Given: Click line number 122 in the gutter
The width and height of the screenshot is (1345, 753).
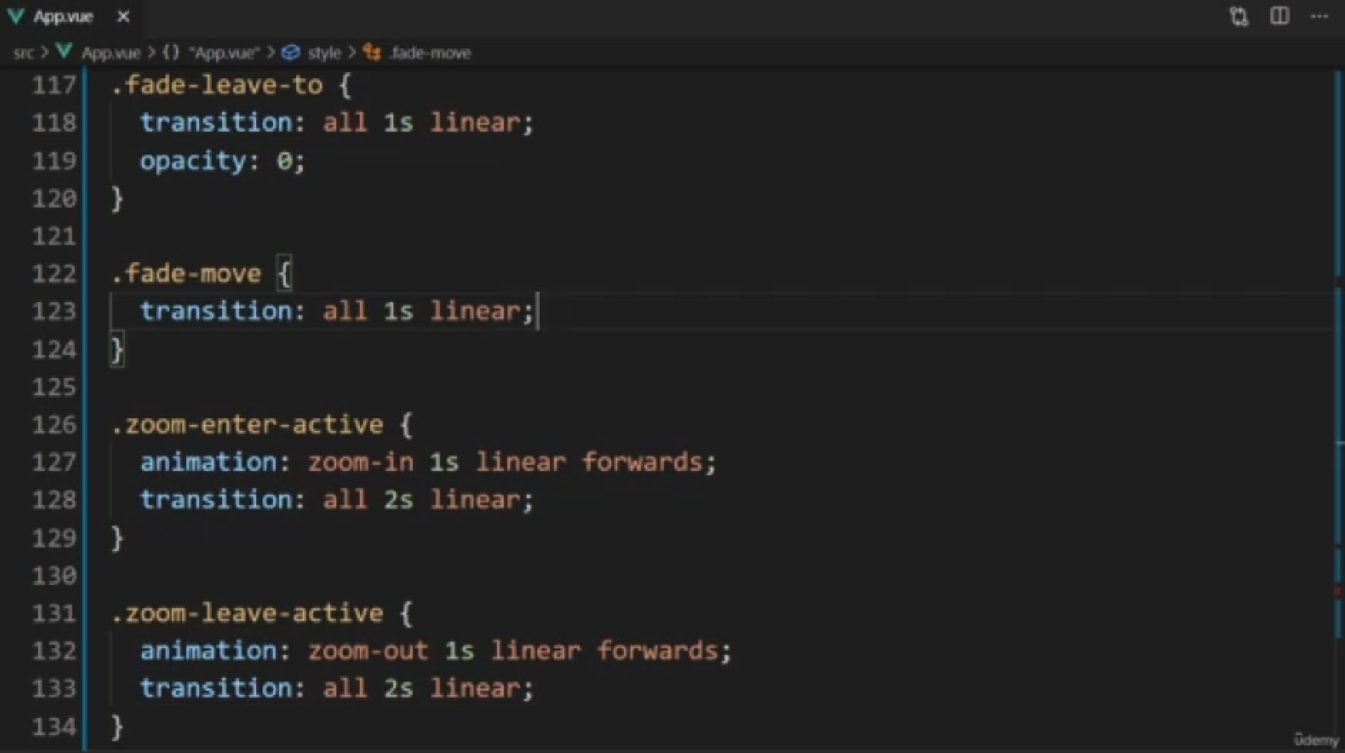Looking at the screenshot, I should click(54, 274).
